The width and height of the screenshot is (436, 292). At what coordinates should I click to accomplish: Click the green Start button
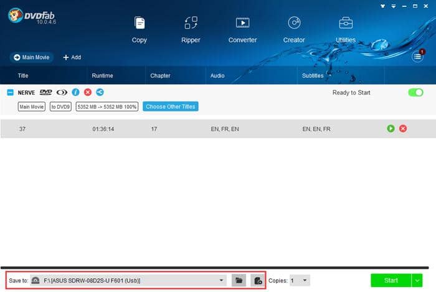(x=391, y=280)
